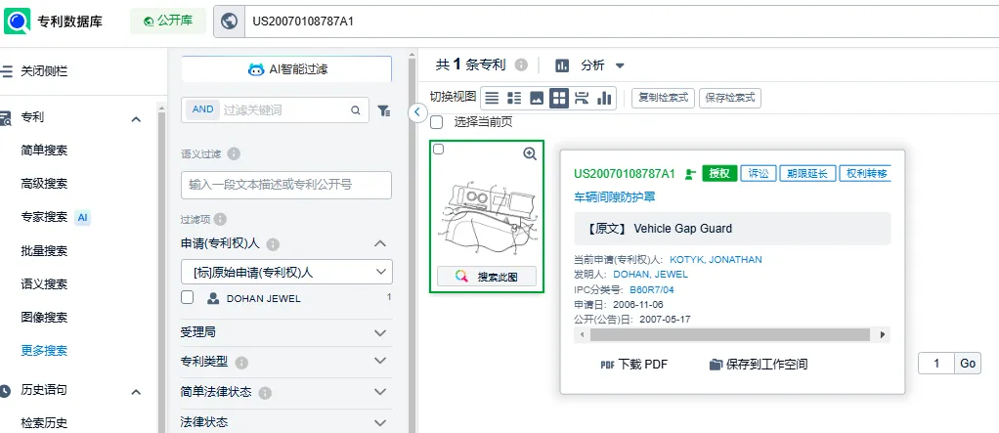
Task: Click the AI robot filter icon
Action: pos(256,69)
